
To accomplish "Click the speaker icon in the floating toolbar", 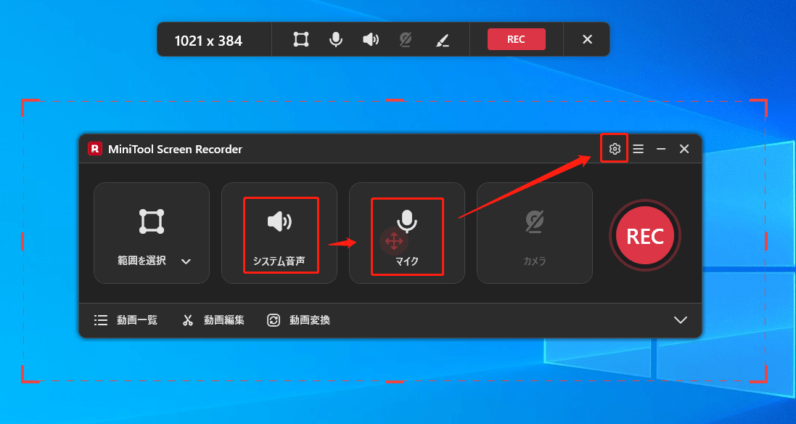I will [370, 39].
